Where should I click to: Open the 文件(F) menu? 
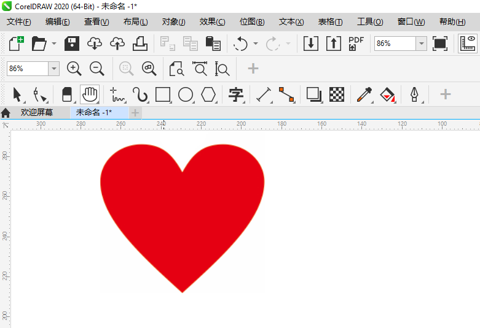pos(19,21)
